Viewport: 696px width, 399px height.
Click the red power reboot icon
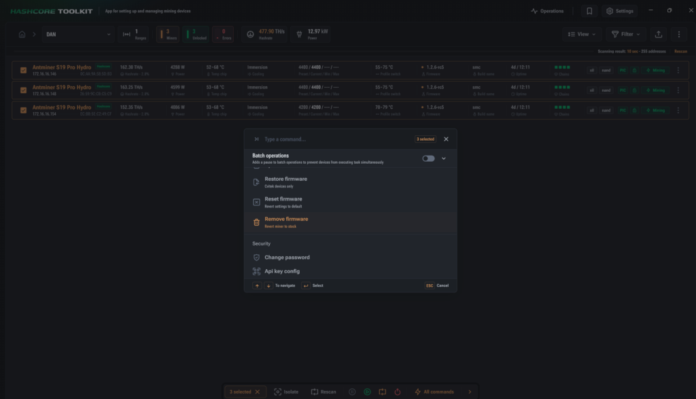tap(397, 392)
